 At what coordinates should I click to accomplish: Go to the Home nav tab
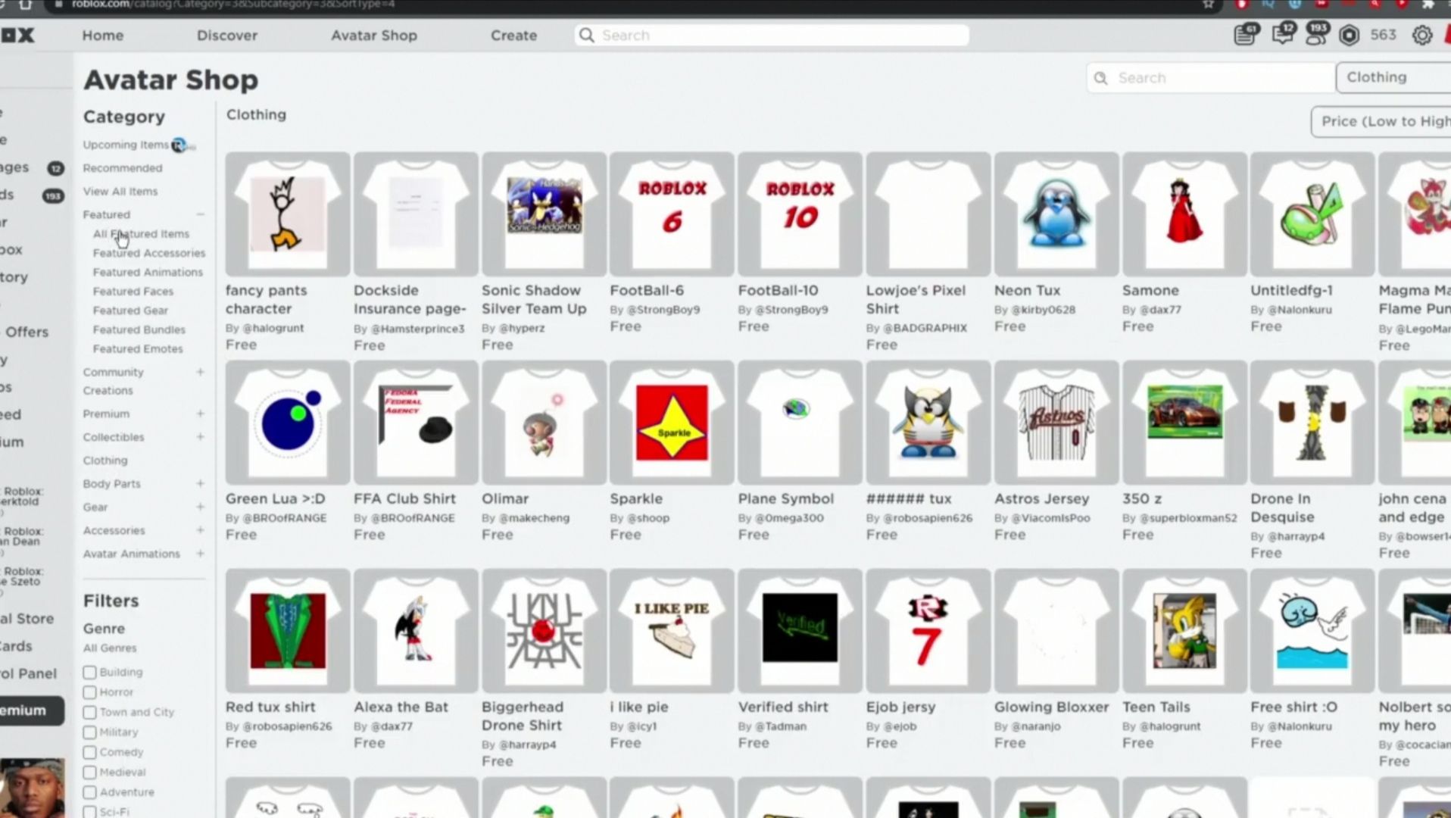(103, 35)
